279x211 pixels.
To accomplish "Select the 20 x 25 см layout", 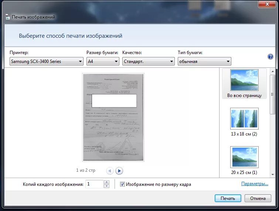I will 244,161.
